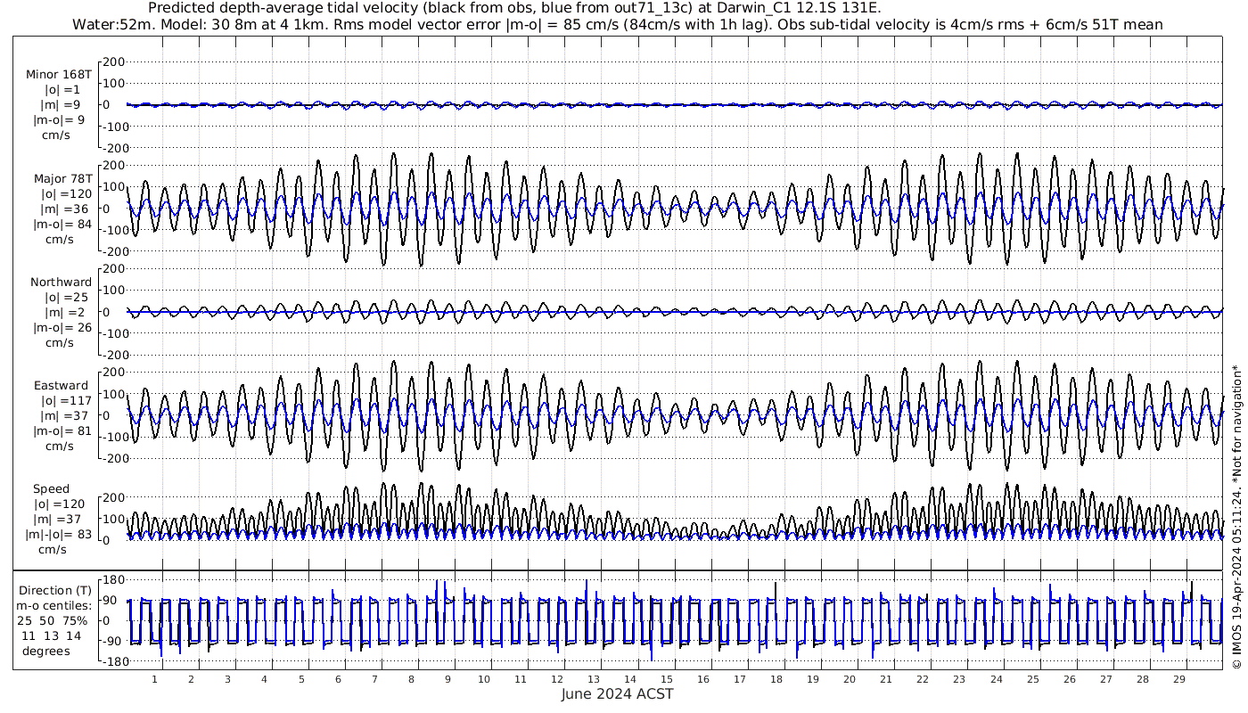Click the '11 13 14' centile values
Screen dimensions: 1248x713
click(x=52, y=635)
